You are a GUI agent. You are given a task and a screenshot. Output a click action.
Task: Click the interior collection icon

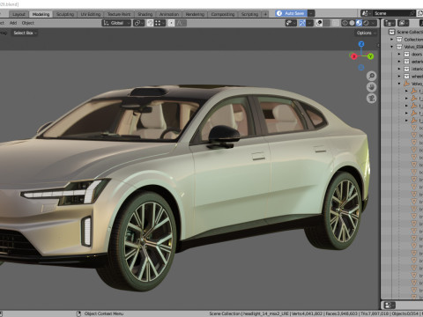point(406,69)
